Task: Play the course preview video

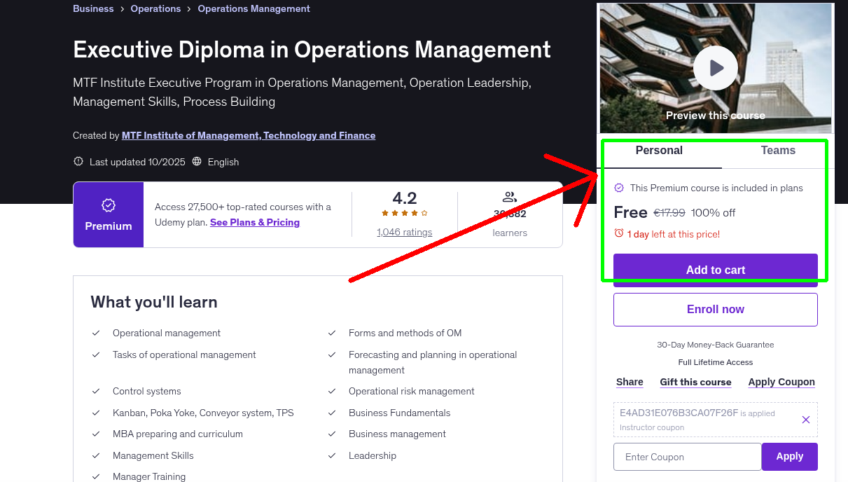Action: 715,67
